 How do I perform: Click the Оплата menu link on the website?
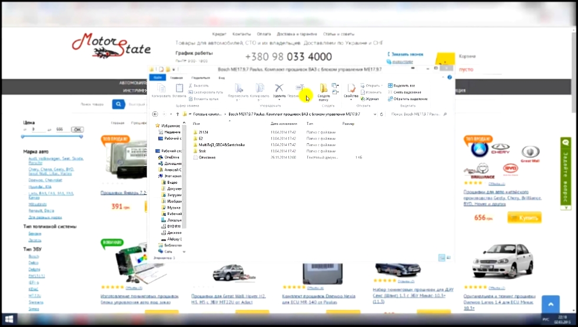coord(264,34)
